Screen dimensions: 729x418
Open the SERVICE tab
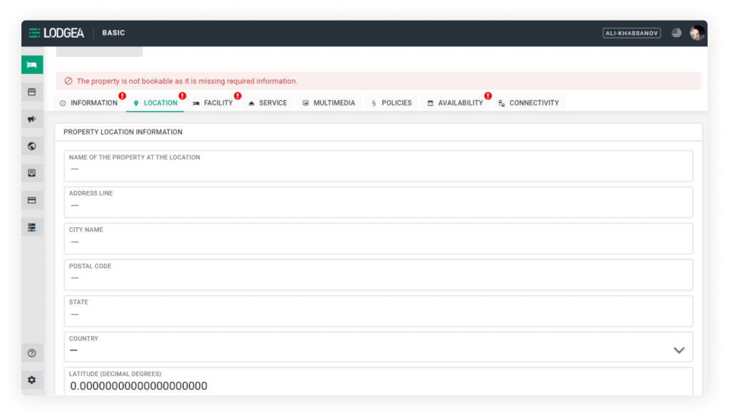click(x=268, y=103)
